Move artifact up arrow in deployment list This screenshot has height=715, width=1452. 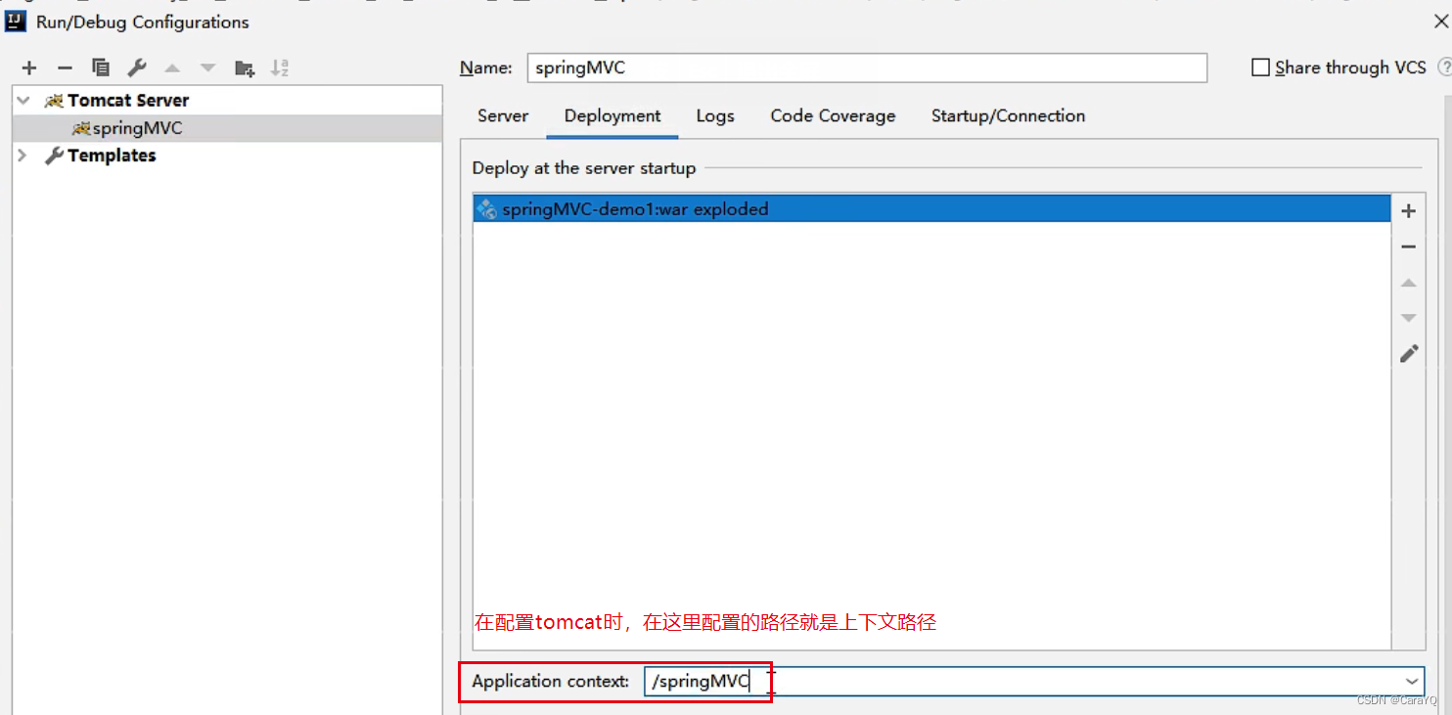1409,283
